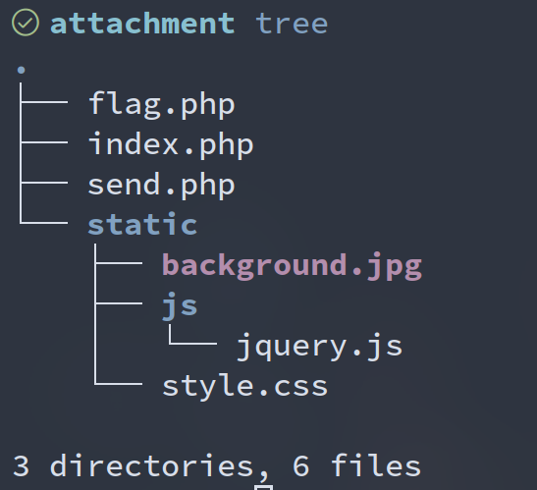Click the static directory entry

coord(142,224)
